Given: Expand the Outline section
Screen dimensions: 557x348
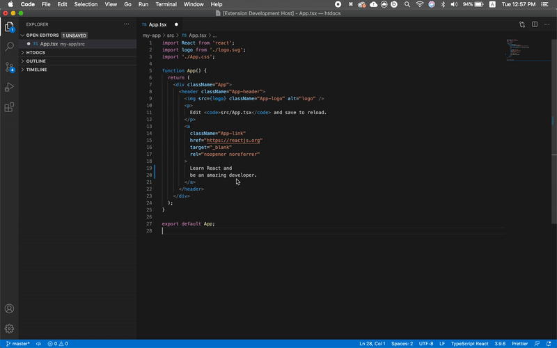Looking at the screenshot, I should (x=36, y=61).
